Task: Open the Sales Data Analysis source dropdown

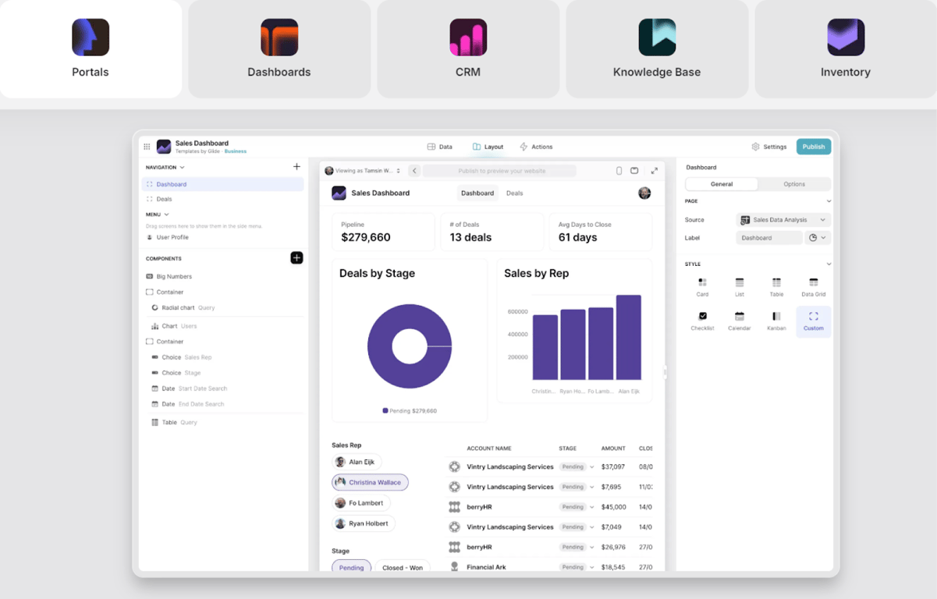Action: [x=783, y=220]
